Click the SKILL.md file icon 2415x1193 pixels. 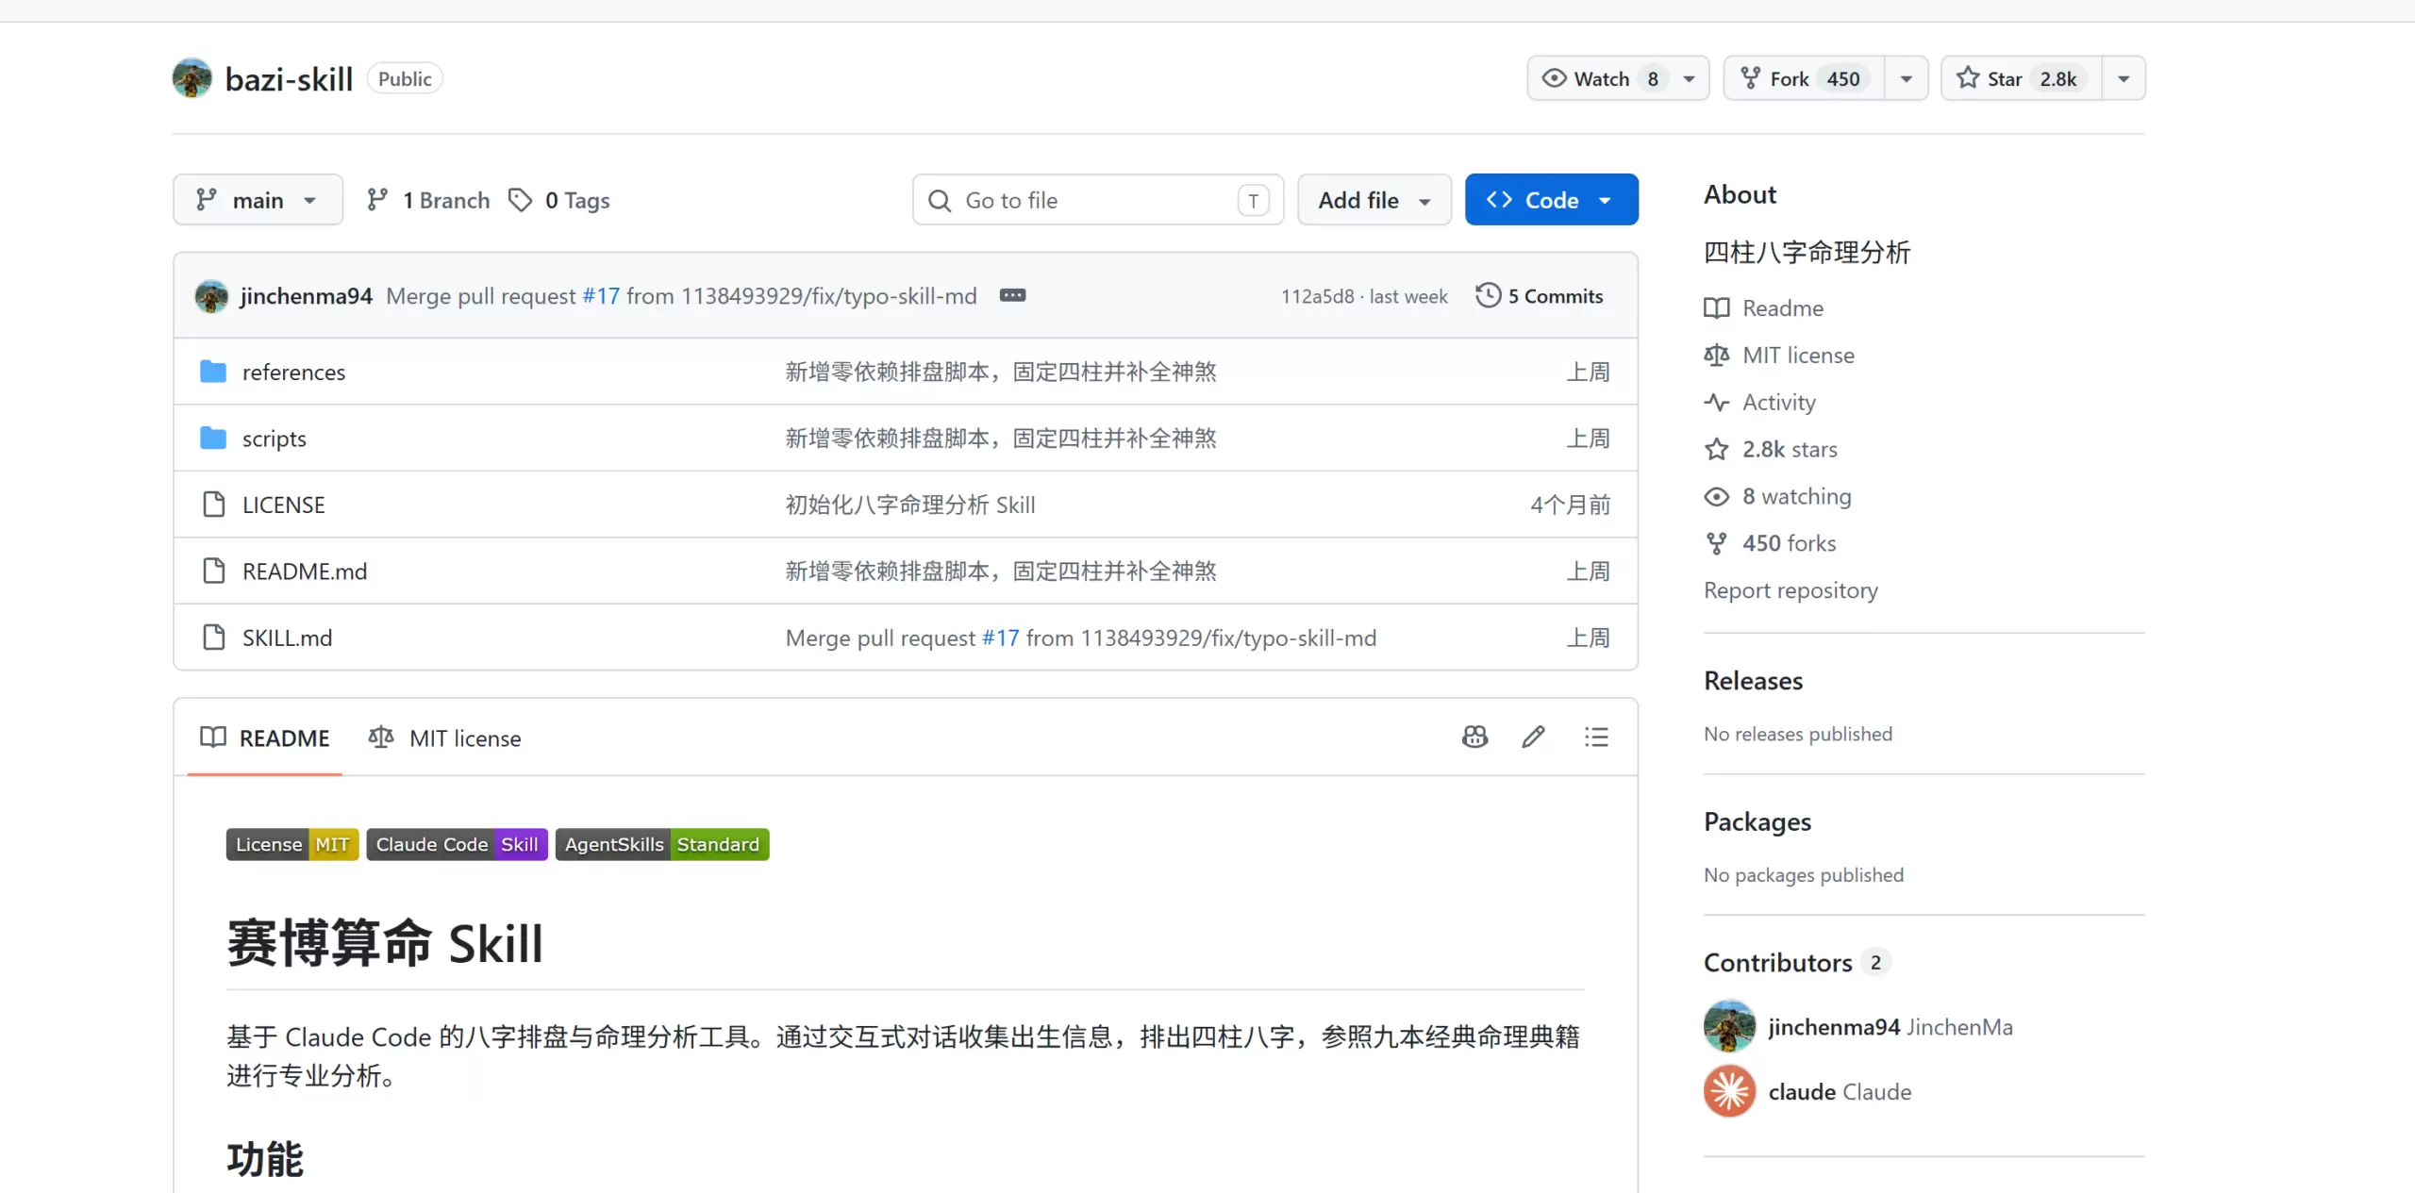214,638
